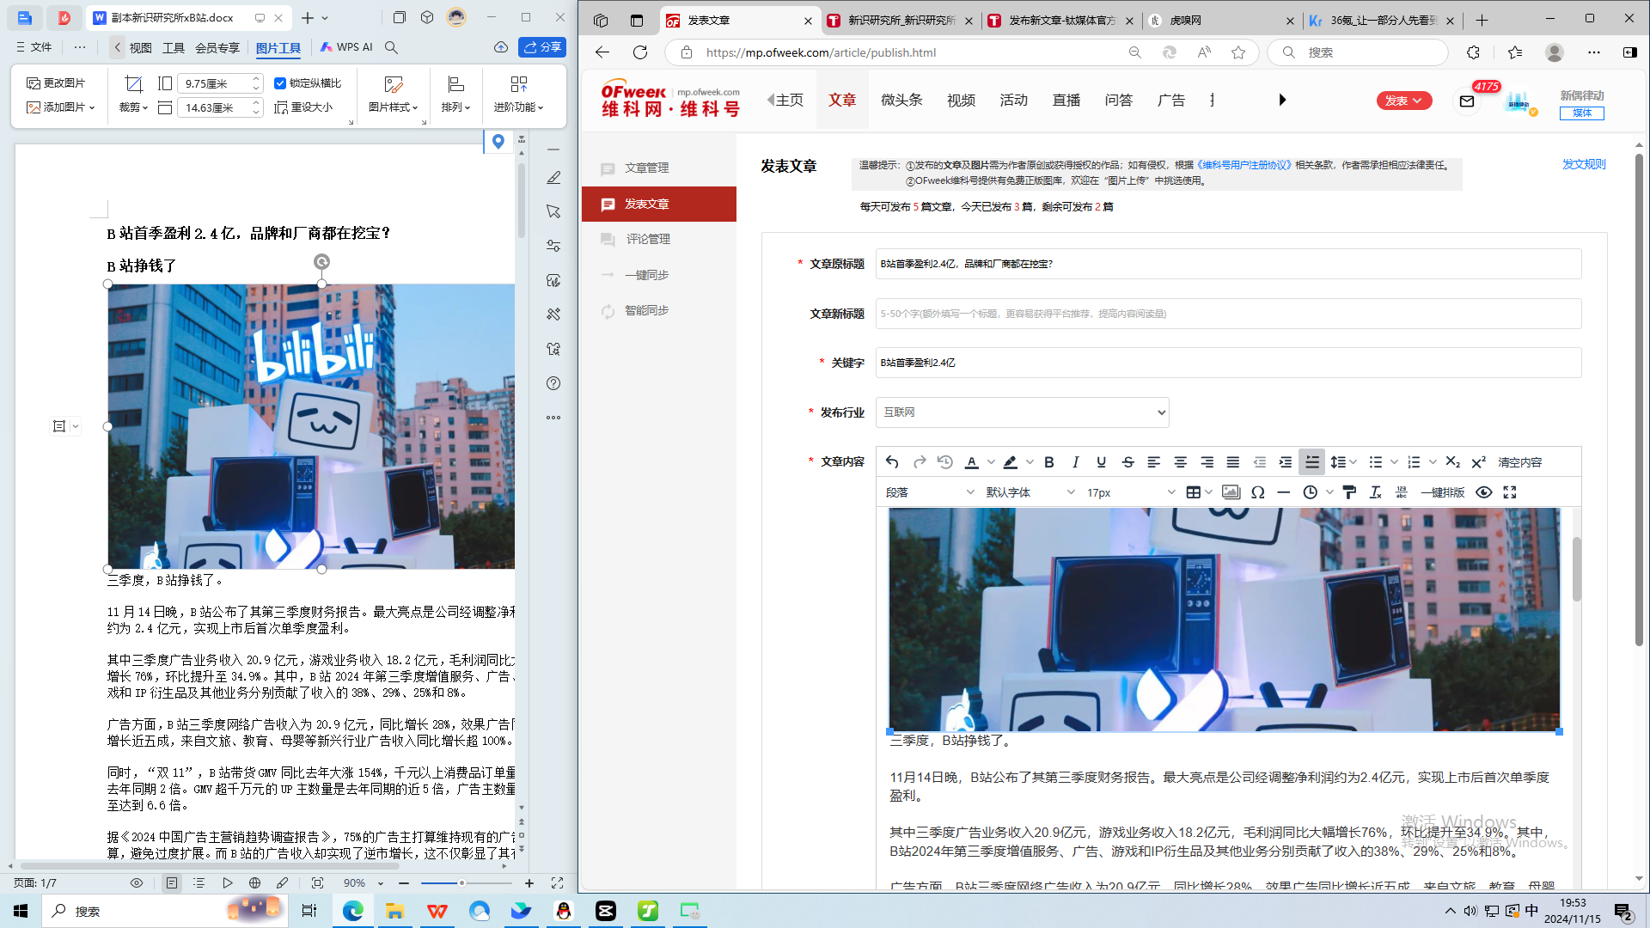Open the 会员专享 tab in WPS

pos(217,47)
